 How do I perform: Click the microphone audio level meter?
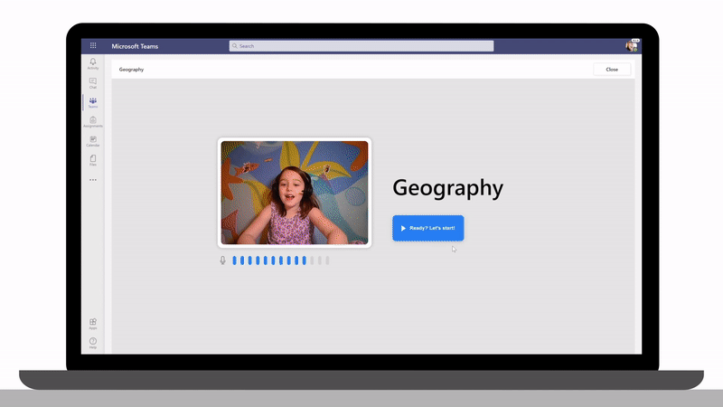click(281, 260)
